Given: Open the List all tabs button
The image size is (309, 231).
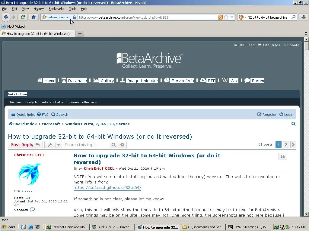Looking at the screenshot, I should click(x=306, y=33).
